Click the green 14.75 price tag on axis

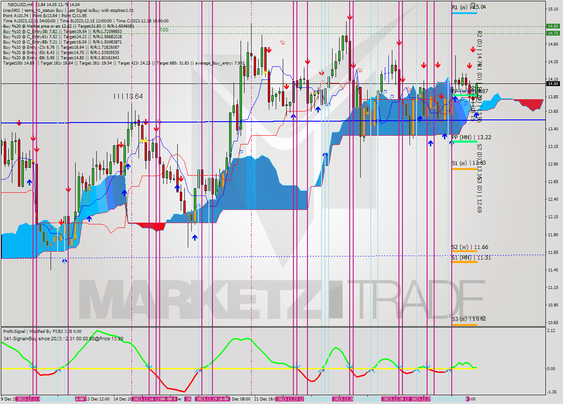point(552,33)
